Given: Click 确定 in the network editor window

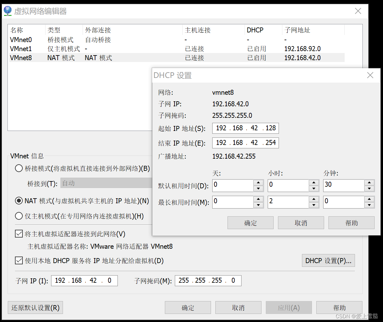Looking at the screenshot, I should pos(188,308).
